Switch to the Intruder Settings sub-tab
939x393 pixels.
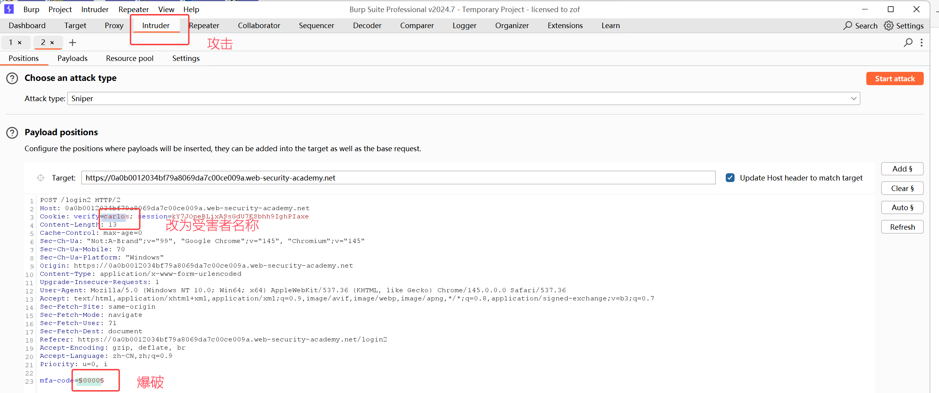point(186,59)
